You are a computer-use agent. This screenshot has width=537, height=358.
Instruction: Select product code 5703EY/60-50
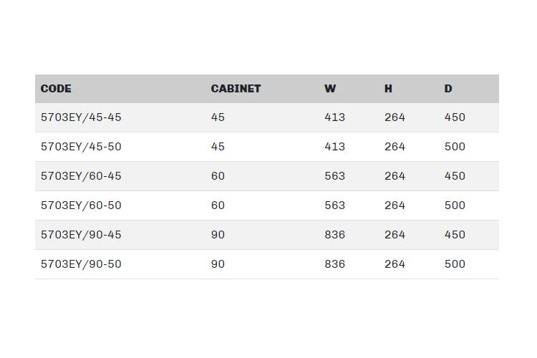click(81, 205)
